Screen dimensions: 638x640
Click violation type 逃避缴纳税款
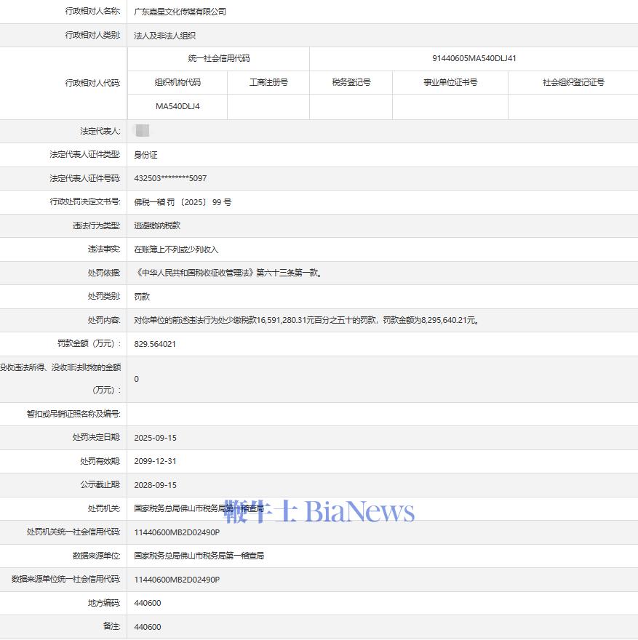[157, 225]
